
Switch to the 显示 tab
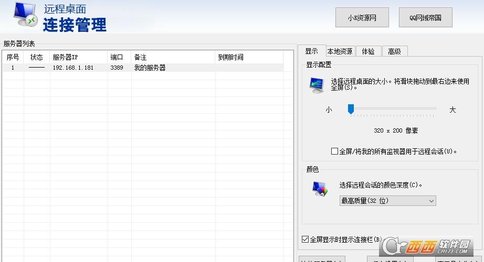tap(311, 51)
